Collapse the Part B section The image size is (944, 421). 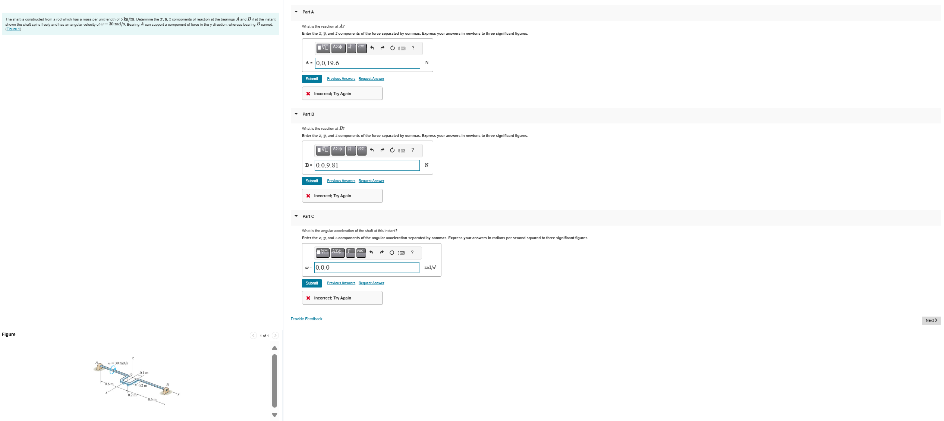[x=296, y=114]
